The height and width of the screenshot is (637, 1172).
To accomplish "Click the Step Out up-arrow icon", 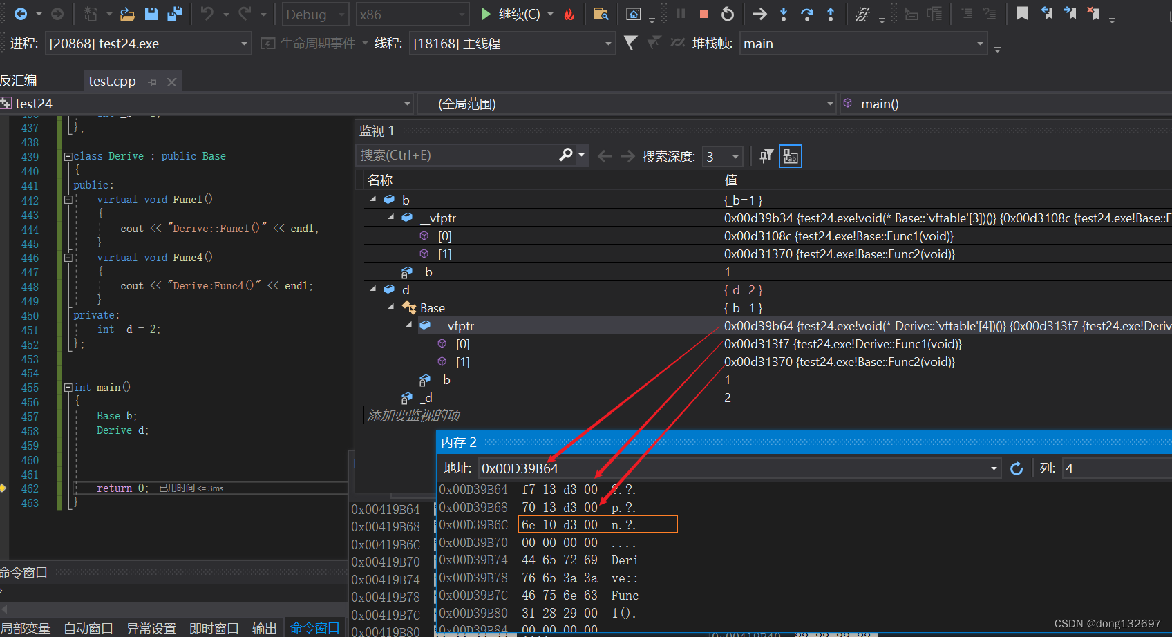I will point(831,14).
